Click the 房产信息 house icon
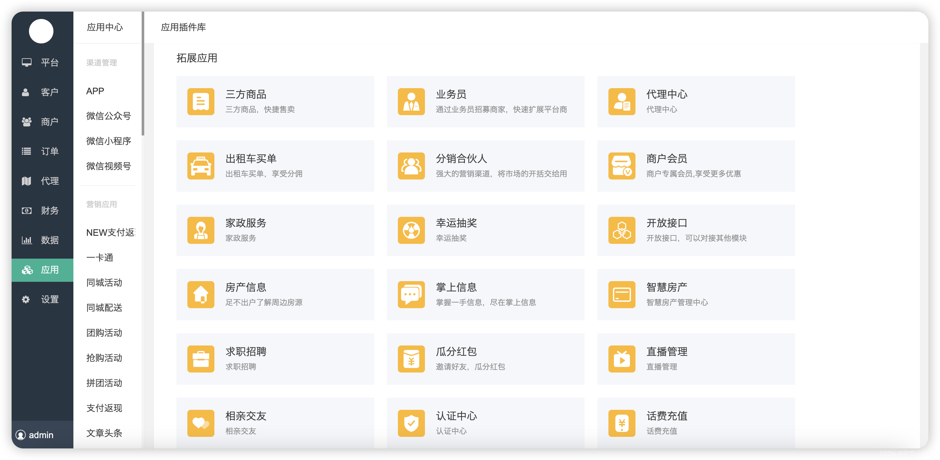Viewport: 940px width, 460px height. pyautogui.click(x=201, y=295)
